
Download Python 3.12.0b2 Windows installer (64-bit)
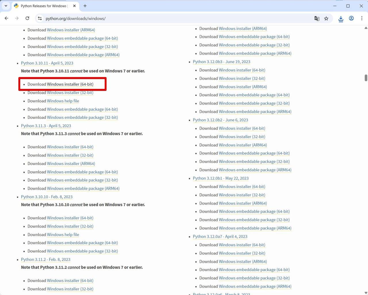pos(242,128)
